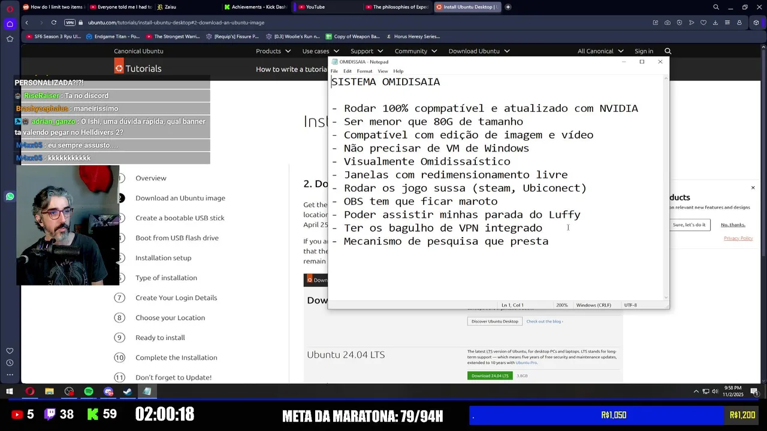The image size is (767, 431).
Task: Go back in Opera browser
Action: coord(26,23)
